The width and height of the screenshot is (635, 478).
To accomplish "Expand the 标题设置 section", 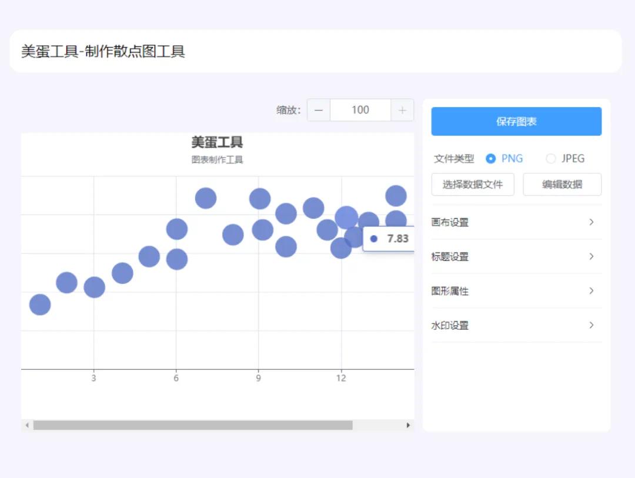I will [x=516, y=257].
